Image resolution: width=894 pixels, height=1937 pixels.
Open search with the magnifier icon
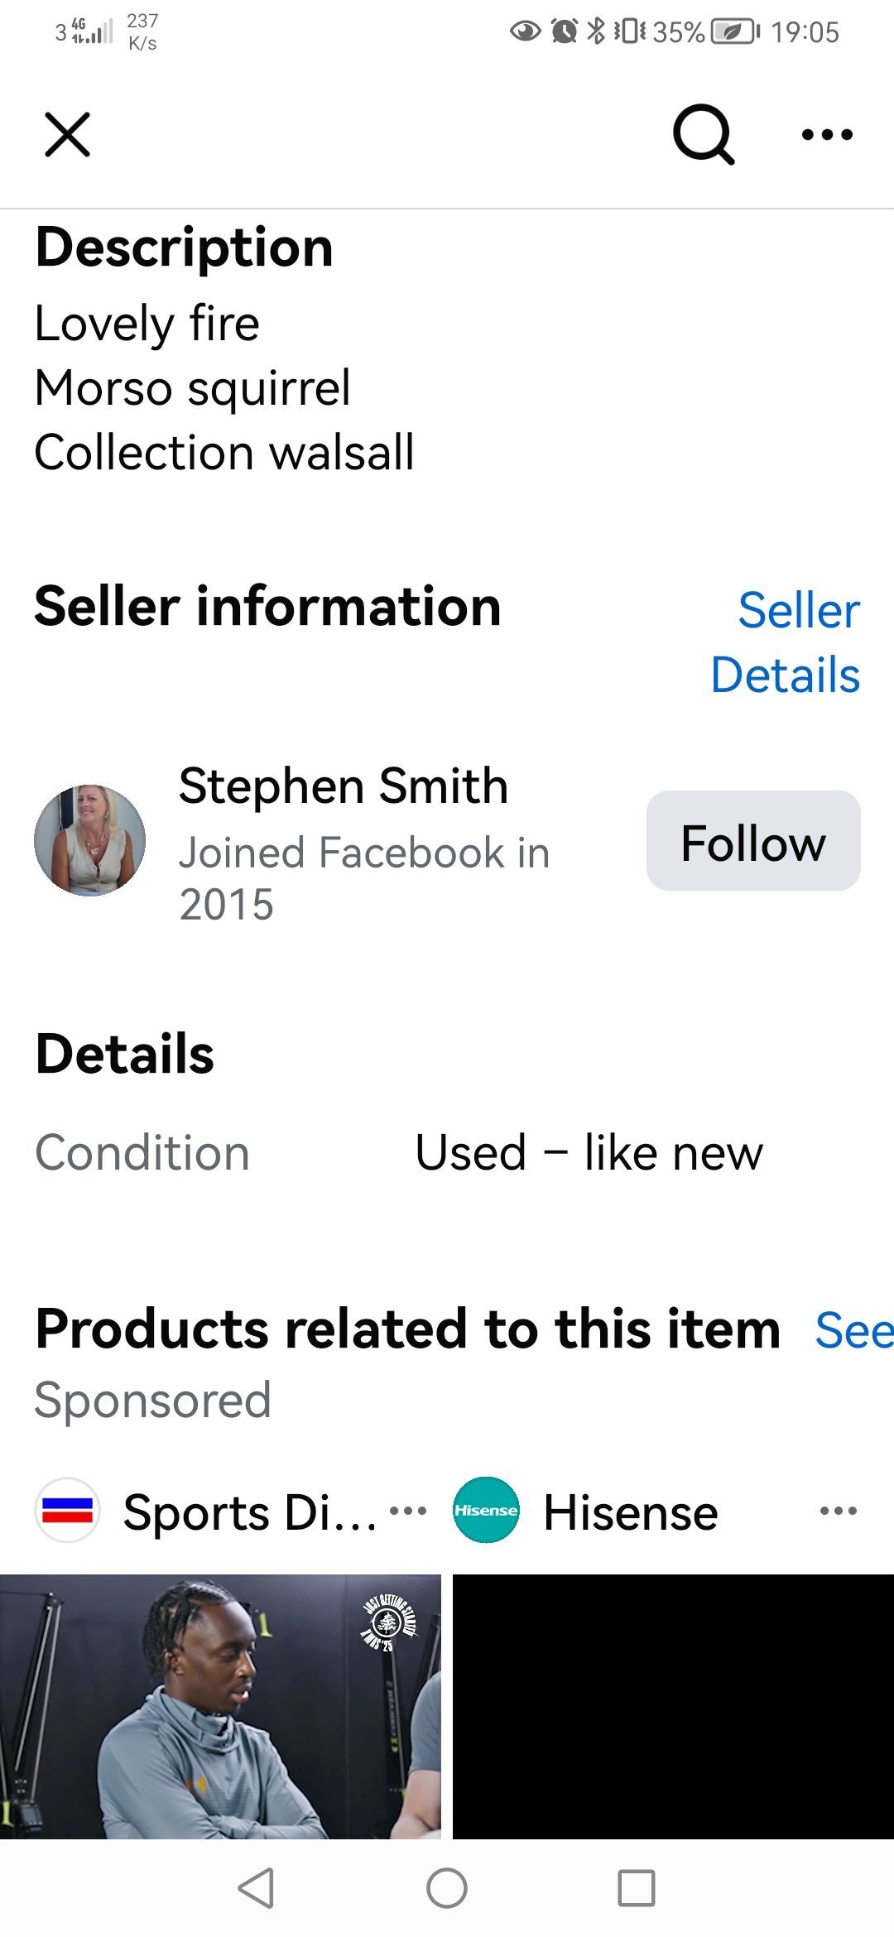[x=703, y=135]
